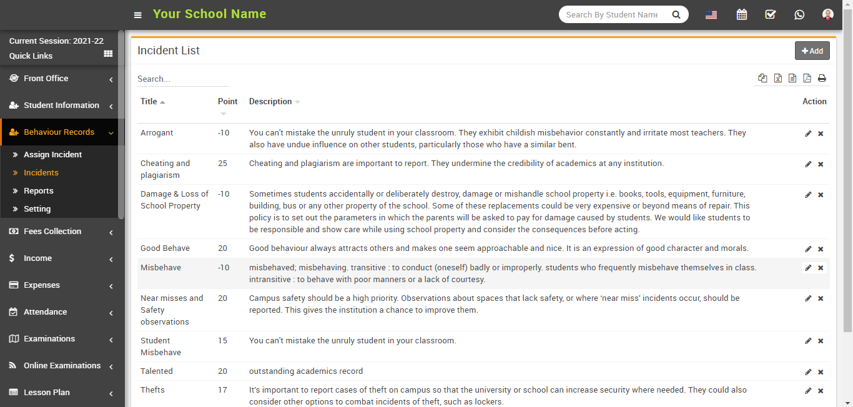Open the WhatsApp chat icon
853x407 pixels.
(799, 14)
